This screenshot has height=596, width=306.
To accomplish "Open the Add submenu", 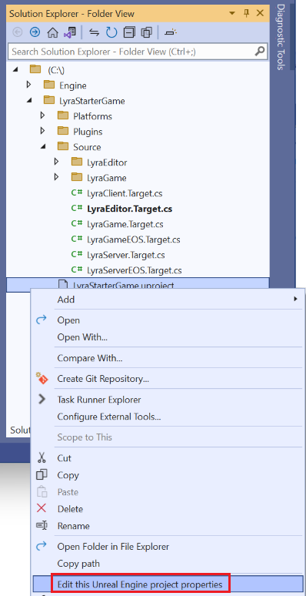I will (168, 300).
